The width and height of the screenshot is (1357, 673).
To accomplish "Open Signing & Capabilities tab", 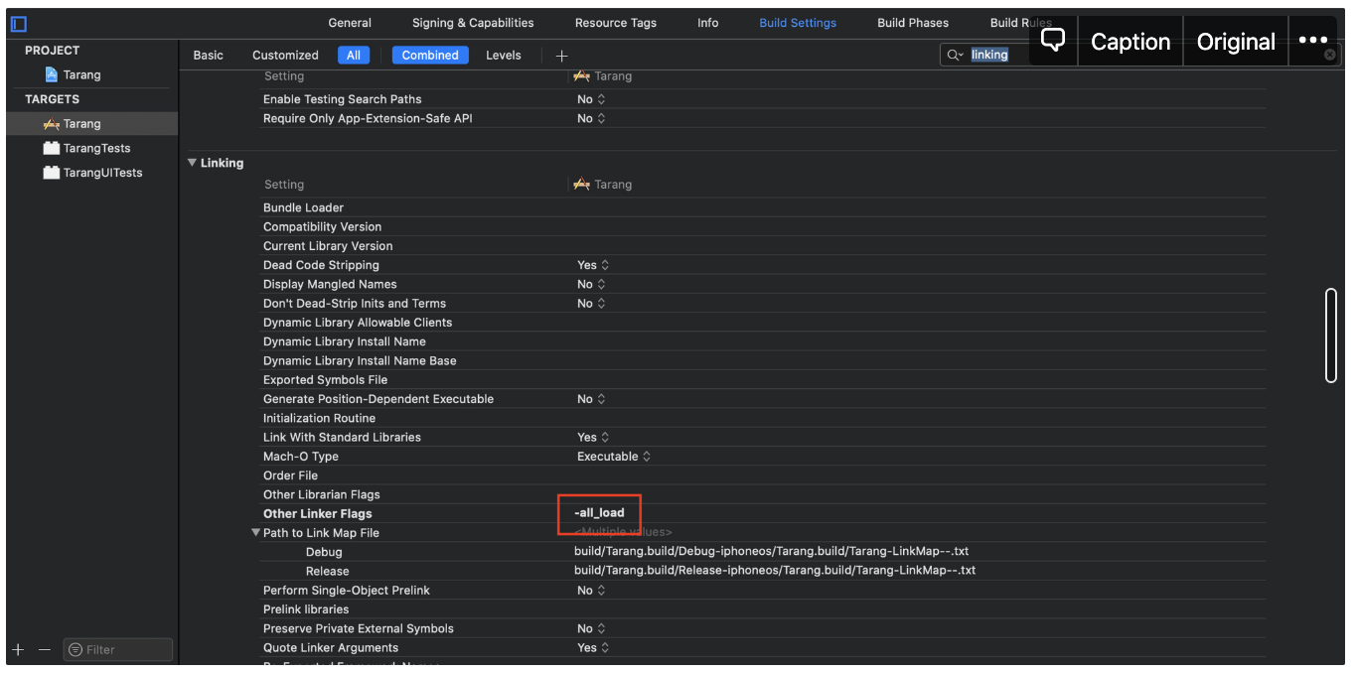I will point(473,23).
